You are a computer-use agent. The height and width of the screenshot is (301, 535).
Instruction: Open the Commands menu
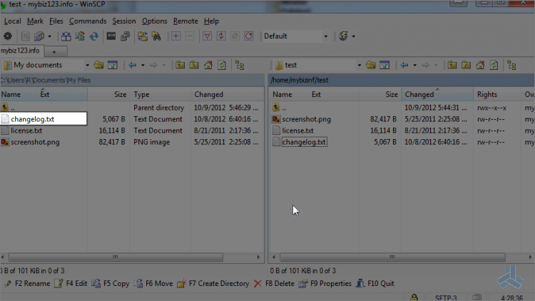(88, 21)
